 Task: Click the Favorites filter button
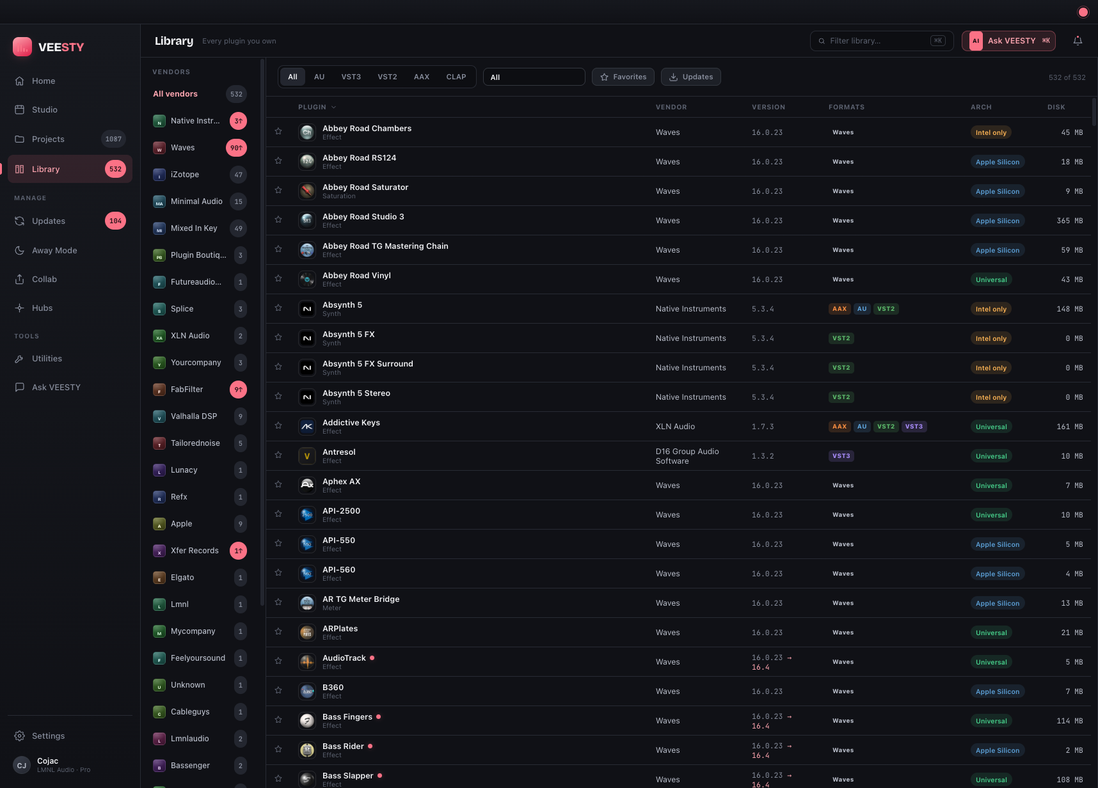pyautogui.click(x=623, y=77)
